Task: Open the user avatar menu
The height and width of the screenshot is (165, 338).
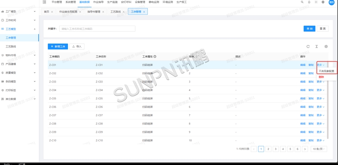Action: pos(331,2)
